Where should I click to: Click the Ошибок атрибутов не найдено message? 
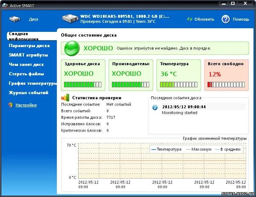click(x=164, y=49)
